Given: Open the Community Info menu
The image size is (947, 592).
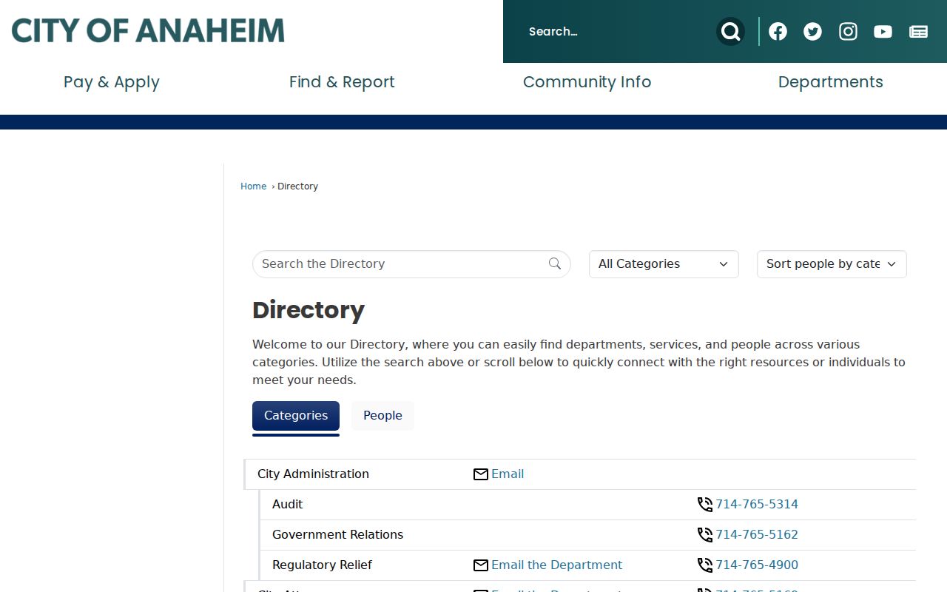Looking at the screenshot, I should 587,82.
